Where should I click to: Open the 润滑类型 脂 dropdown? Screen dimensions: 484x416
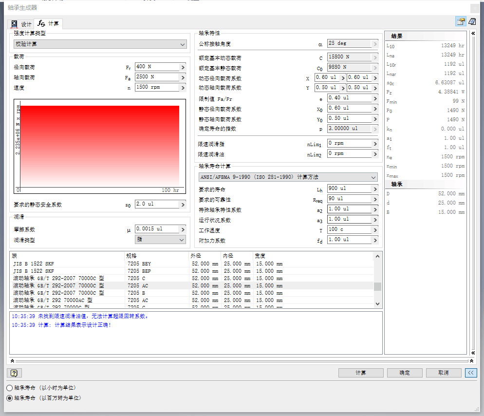[160, 240]
